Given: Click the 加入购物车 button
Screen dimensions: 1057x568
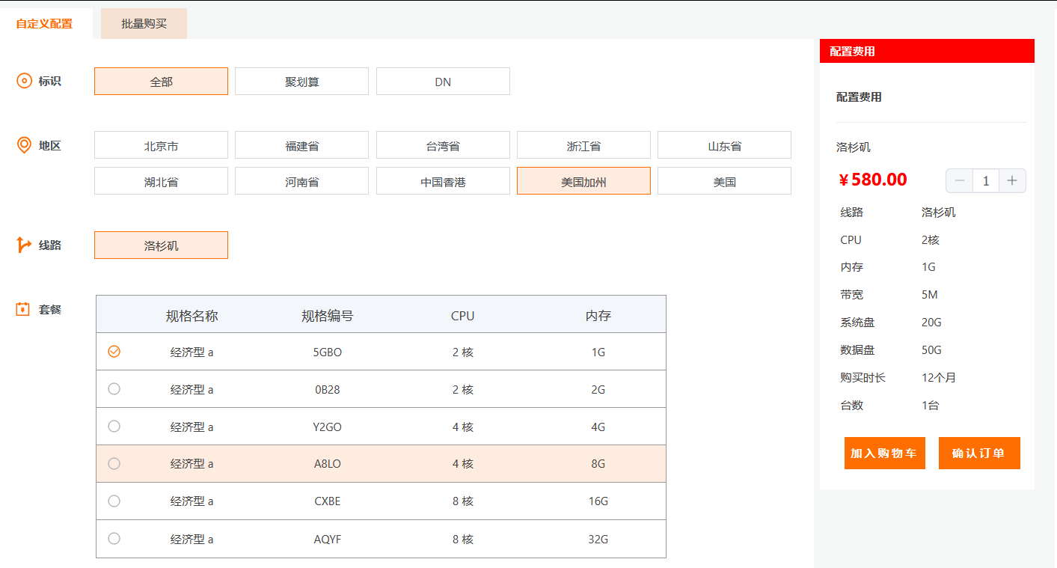Looking at the screenshot, I should pos(884,454).
